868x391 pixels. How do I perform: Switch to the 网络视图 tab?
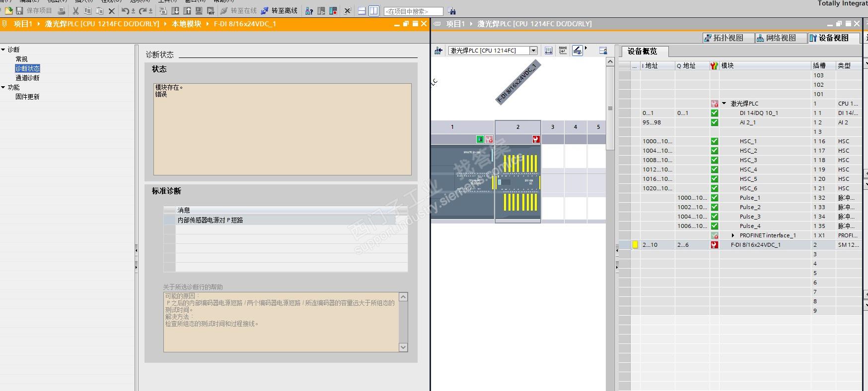(781, 38)
